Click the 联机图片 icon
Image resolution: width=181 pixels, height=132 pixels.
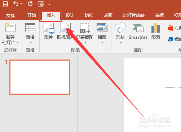(66, 28)
